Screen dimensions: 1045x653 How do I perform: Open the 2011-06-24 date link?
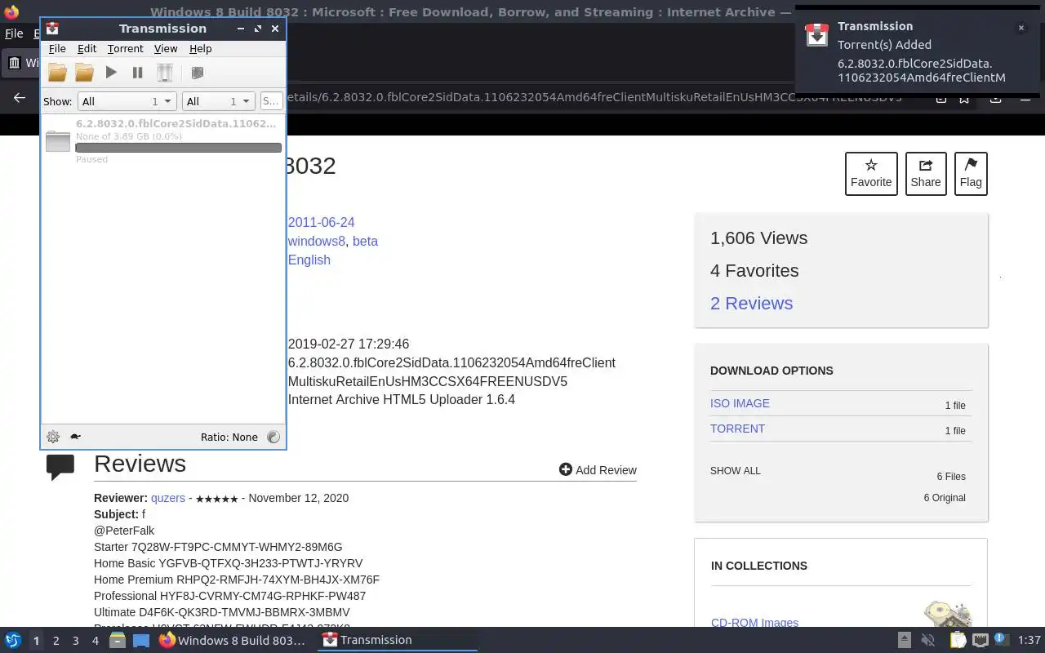(x=321, y=222)
